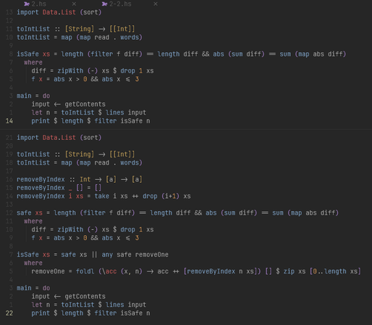Click the 'print $ length' line in the lower pane
Image resolution: width=372 pixels, height=325 pixels.
pyautogui.click(x=90, y=313)
